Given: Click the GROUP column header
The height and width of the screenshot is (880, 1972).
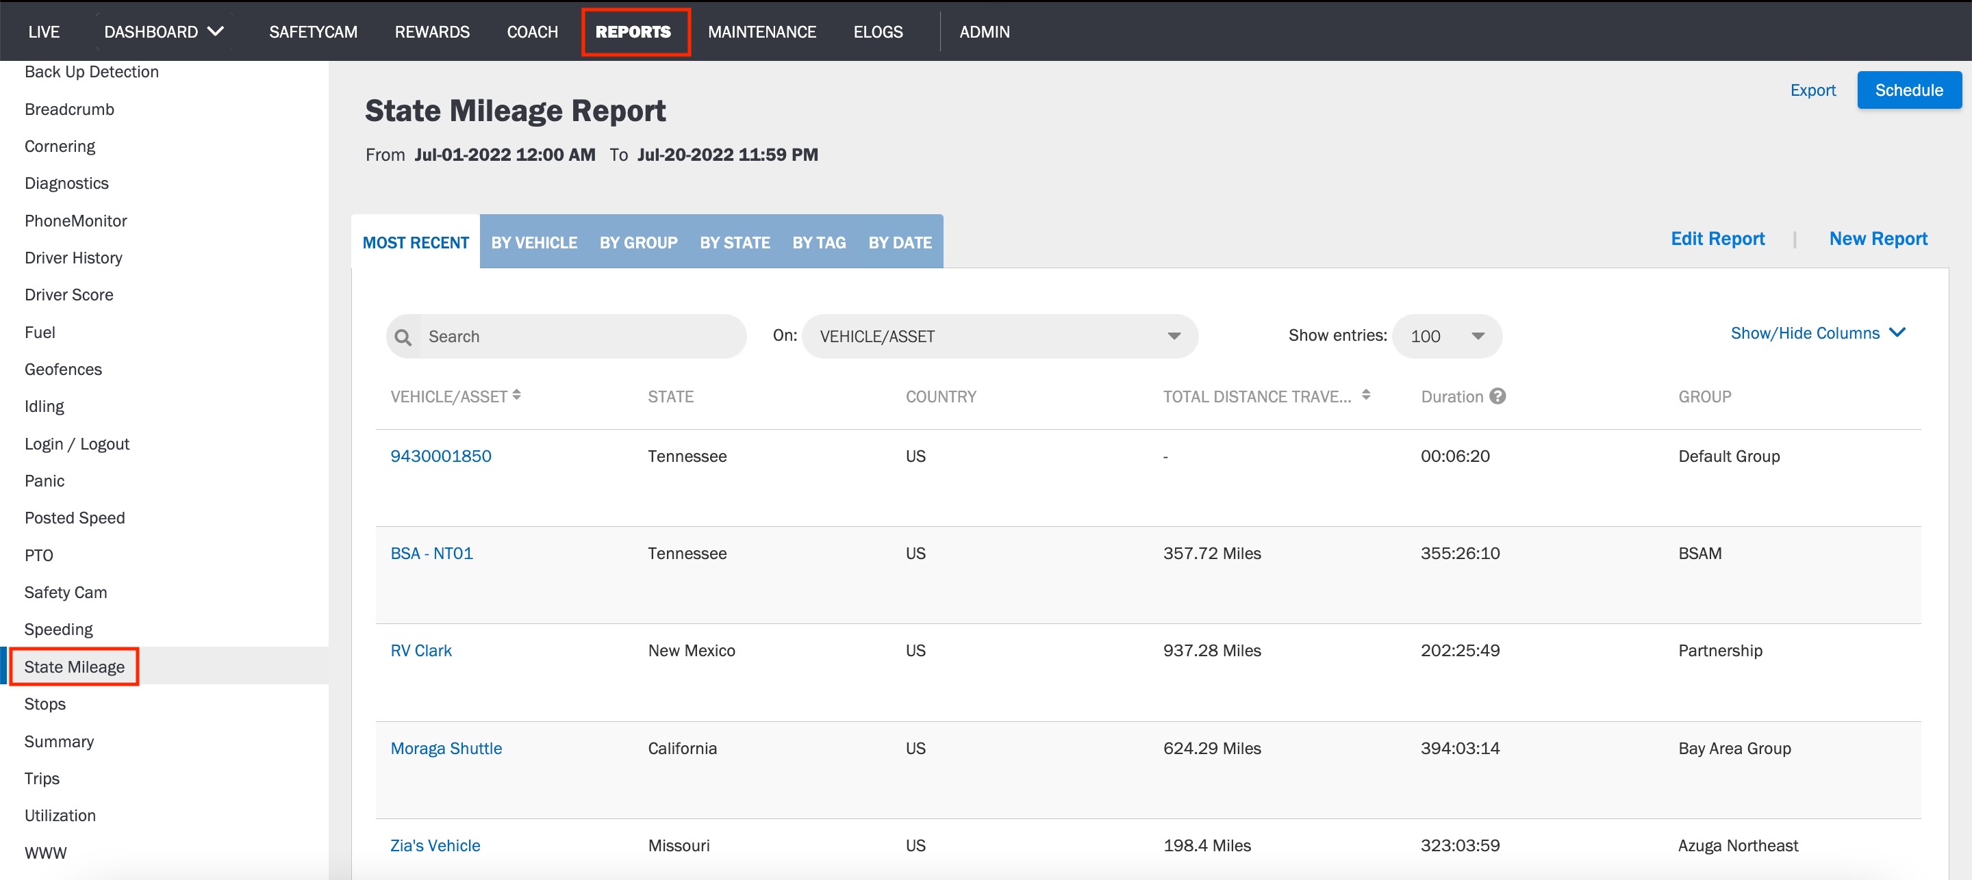Looking at the screenshot, I should (1705, 396).
